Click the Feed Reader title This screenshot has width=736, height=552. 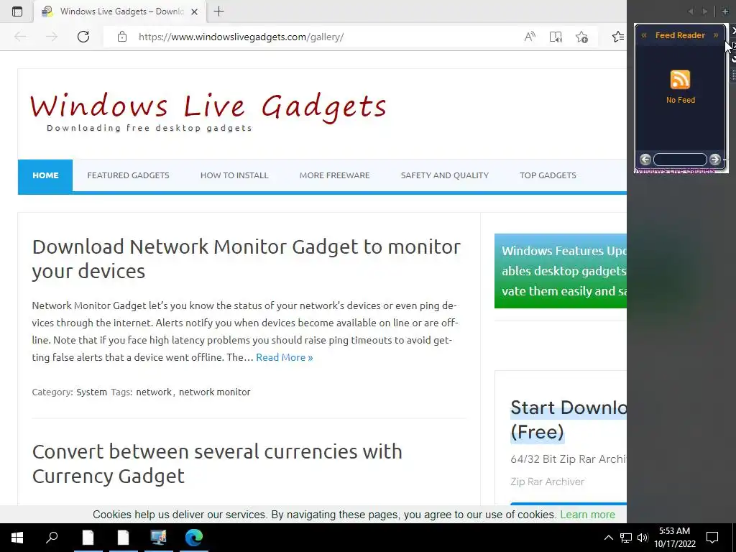point(680,35)
